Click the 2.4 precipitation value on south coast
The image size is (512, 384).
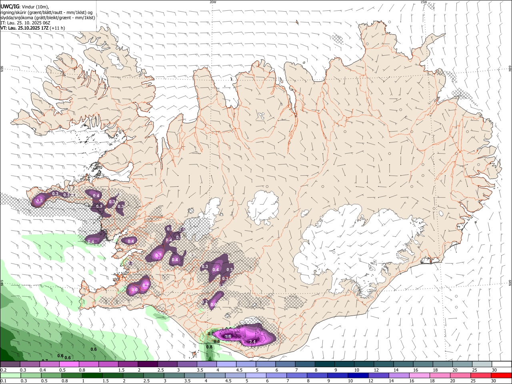[x=252, y=342]
